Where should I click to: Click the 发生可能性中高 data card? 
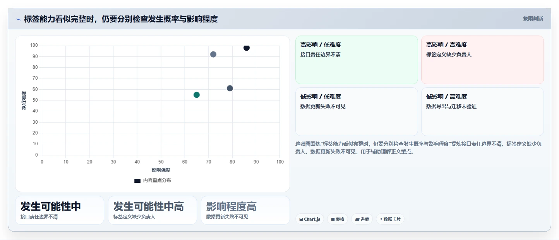tap(153, 210)
